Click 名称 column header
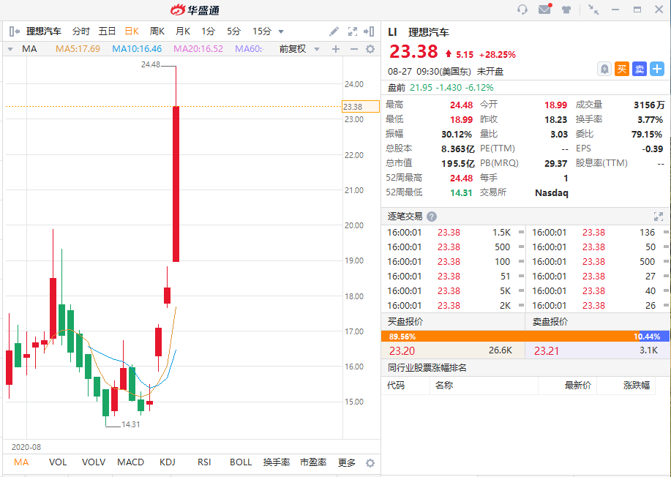 pyautogui.click(x=443, y=386)
